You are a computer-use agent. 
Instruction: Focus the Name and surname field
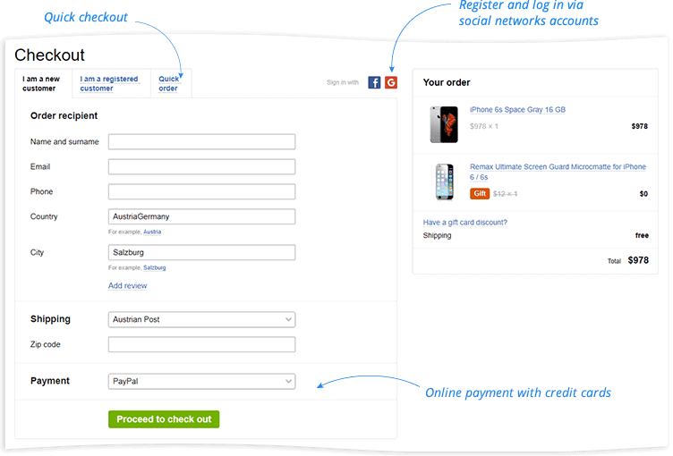201,141
